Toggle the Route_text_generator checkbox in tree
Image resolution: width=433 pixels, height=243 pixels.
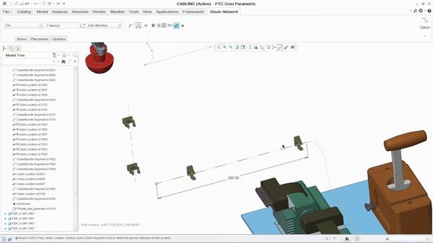(x=14, y=209)
